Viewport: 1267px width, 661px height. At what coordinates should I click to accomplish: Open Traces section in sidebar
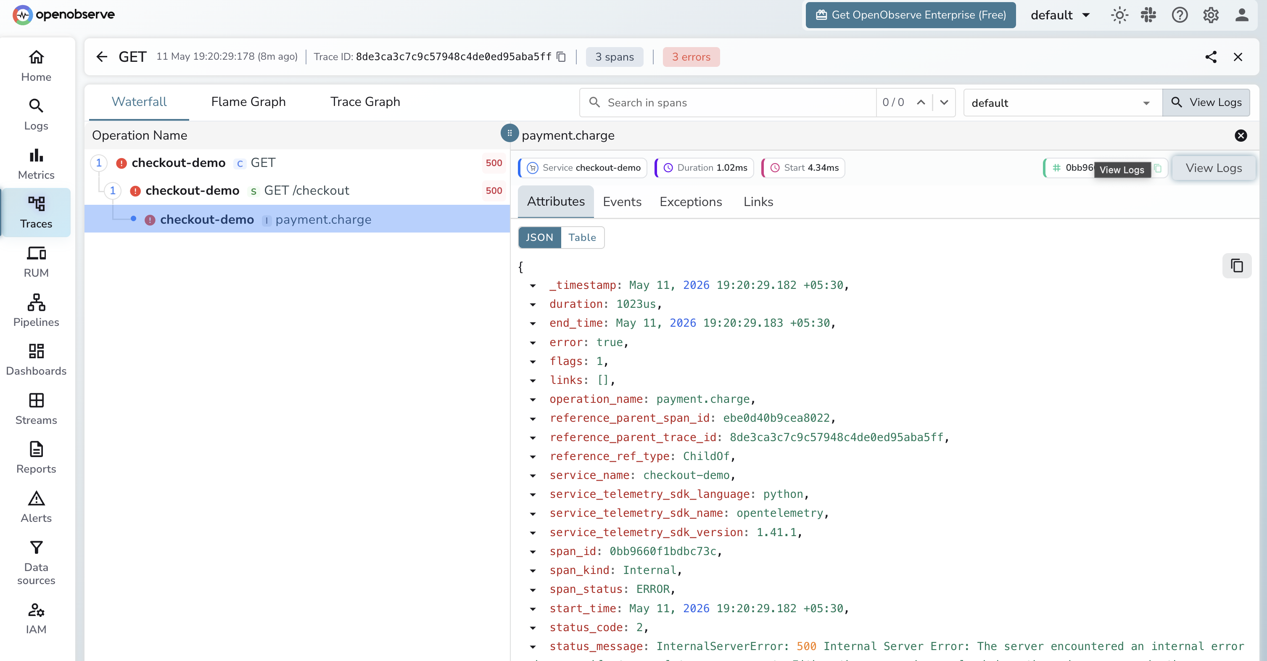pos(36,212)
